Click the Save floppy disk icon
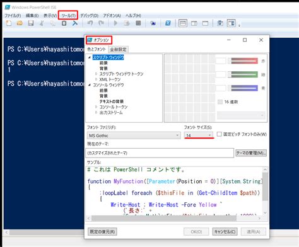This screenshot has width=299, height=247. (31, 23)
